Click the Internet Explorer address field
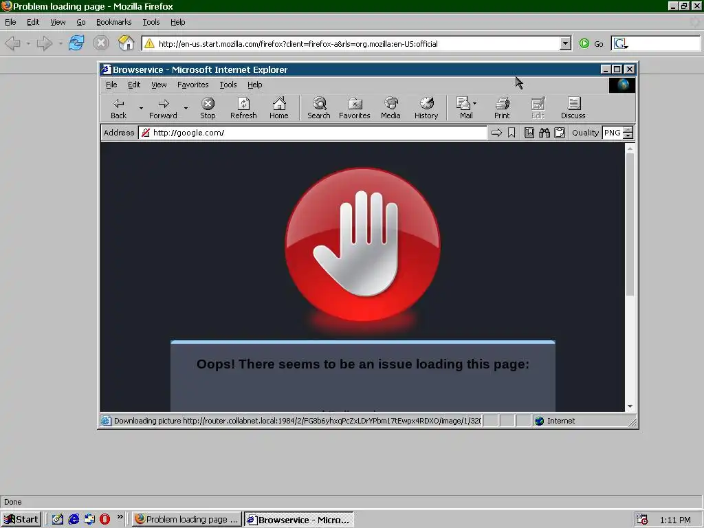This screenshot has width=704, height=528. pyautogui.click(x=313, y=133)
